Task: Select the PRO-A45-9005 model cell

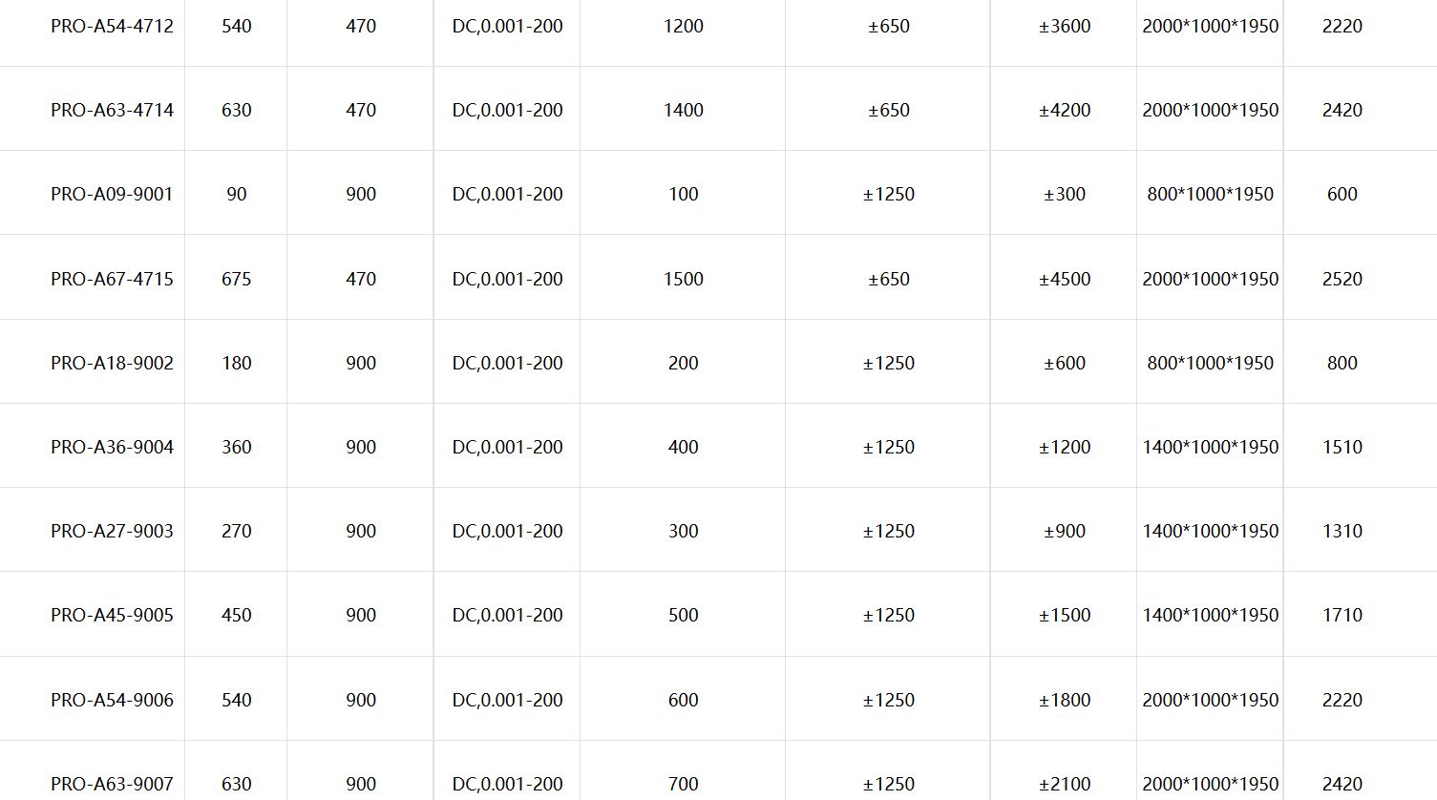Action: click(x=112, y=616)
